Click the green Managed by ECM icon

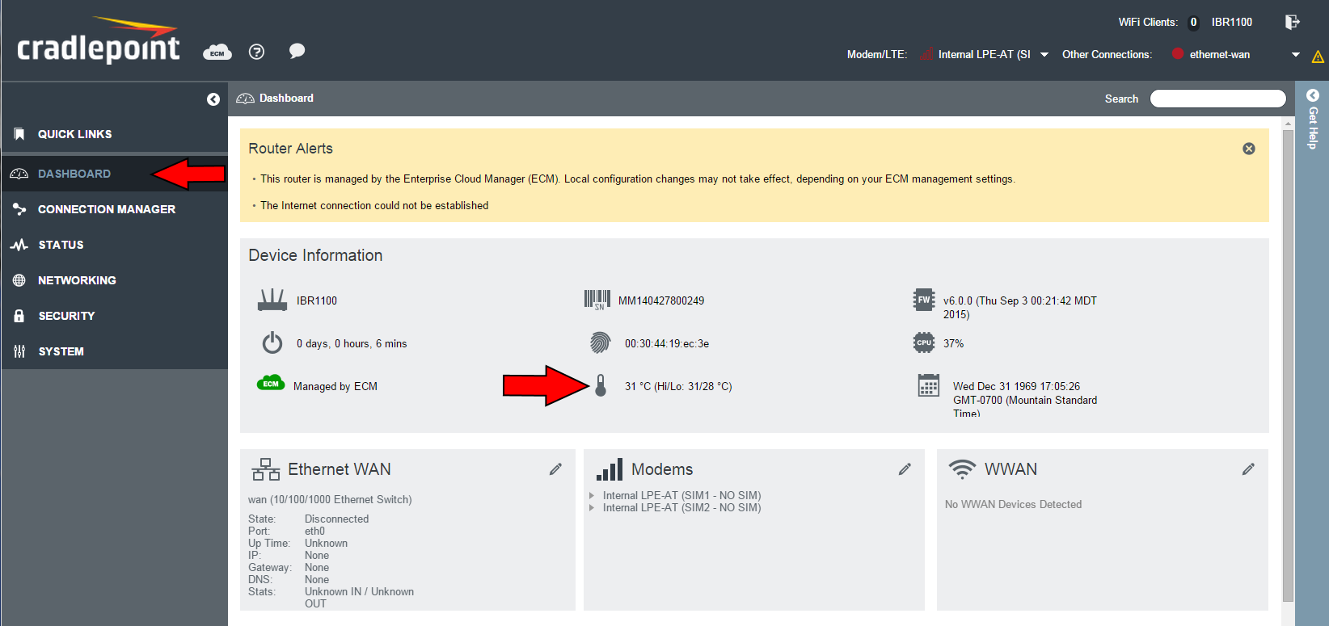click(271, 383)
